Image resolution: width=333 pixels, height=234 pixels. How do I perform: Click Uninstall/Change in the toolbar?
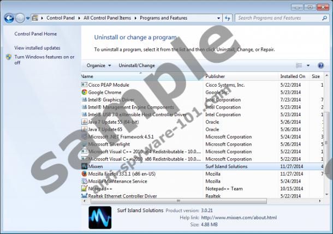(x=137, y=65)
